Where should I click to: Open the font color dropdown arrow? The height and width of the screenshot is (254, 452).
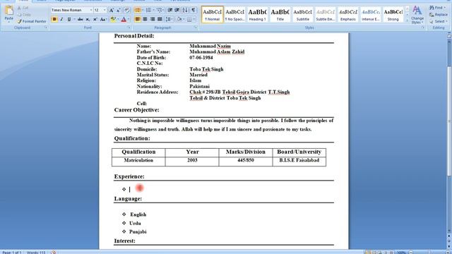click(129, 19)
